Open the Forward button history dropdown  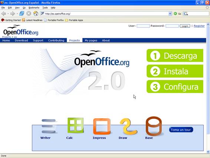point(17,14)
